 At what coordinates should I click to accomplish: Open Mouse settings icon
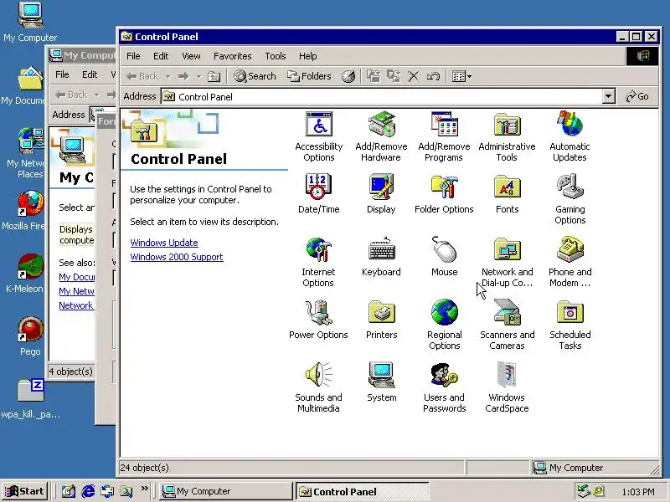click(445, 256)
